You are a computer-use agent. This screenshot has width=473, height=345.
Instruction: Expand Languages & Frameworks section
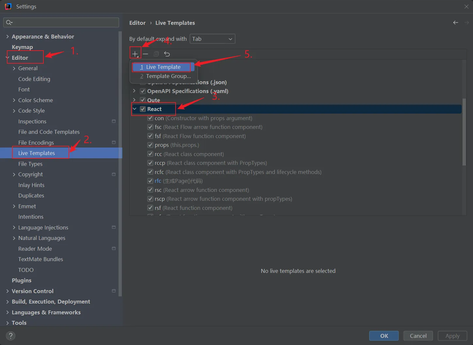point(7,312)
